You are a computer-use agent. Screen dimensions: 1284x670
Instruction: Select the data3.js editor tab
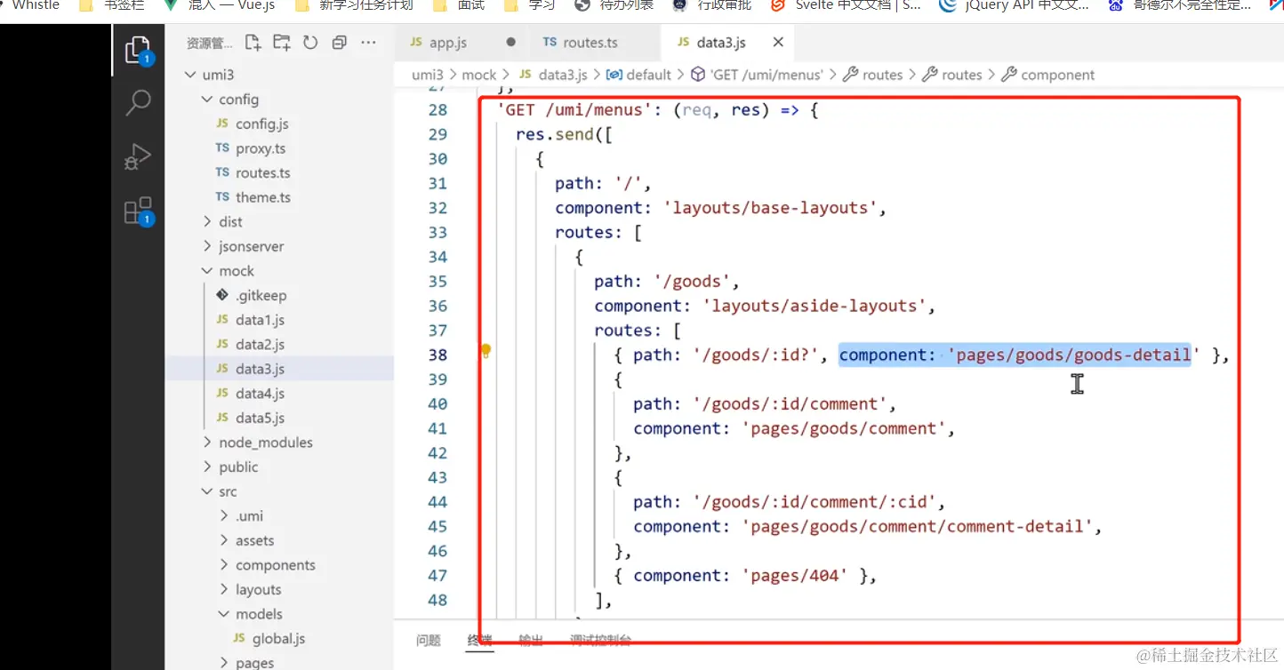click(721, 43)
